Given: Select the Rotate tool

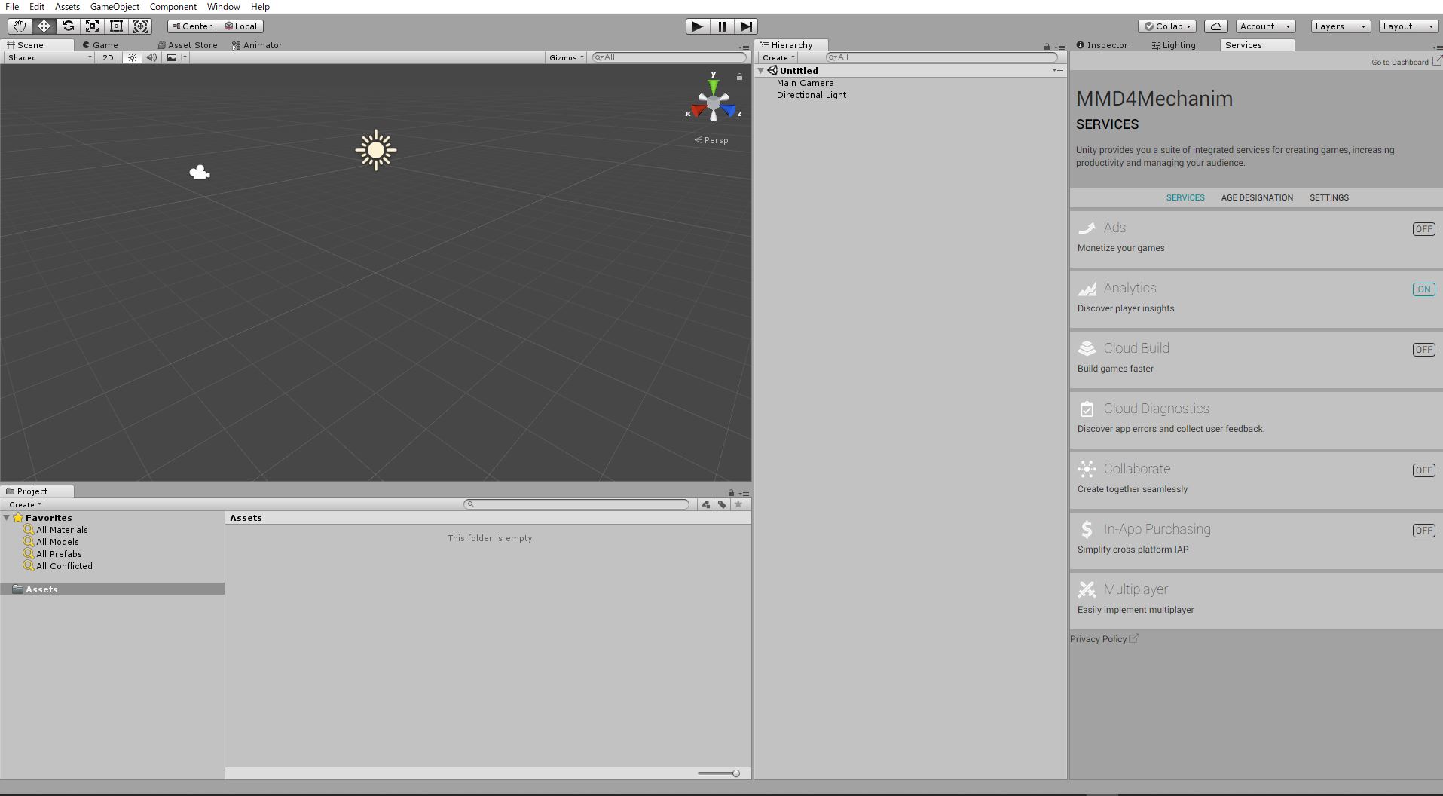Looking at the screenshot, I should point(68,26).
